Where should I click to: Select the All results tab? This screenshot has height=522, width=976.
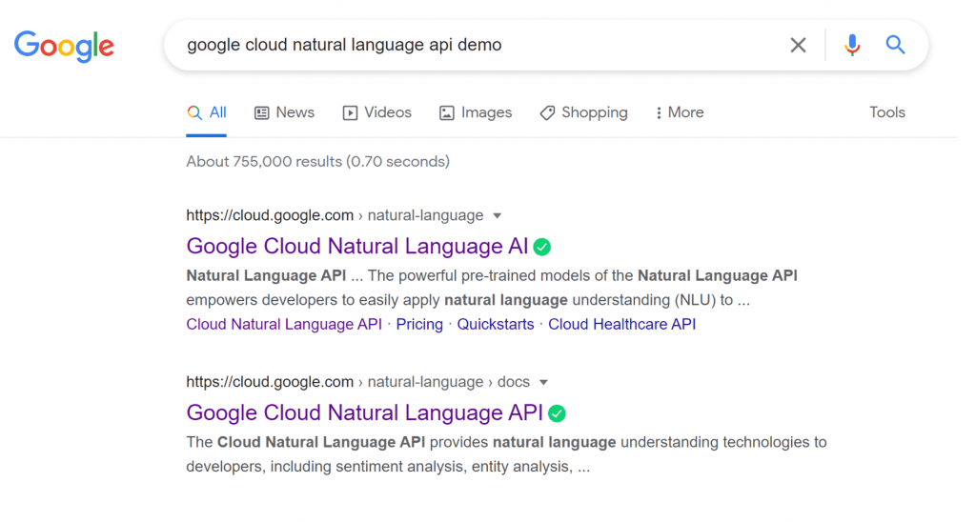point(207,112)
